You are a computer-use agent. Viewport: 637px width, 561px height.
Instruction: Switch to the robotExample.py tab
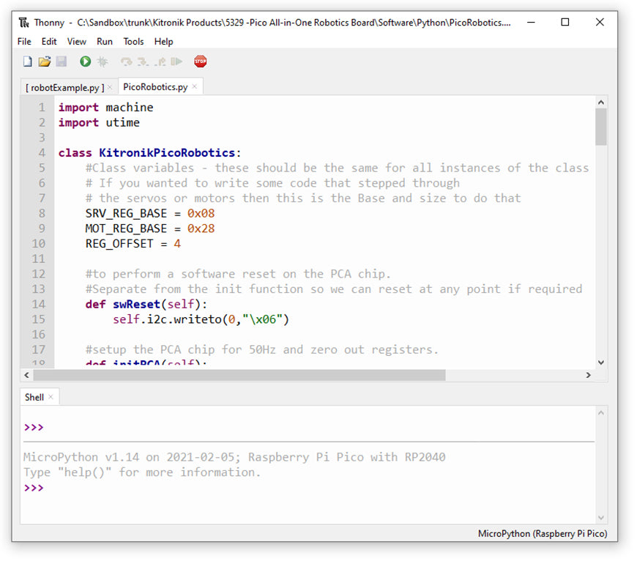64,87
